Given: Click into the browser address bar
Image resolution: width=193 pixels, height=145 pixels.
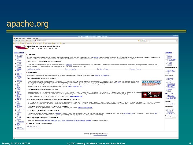Looking at the screenshot, I should (86, 41).
